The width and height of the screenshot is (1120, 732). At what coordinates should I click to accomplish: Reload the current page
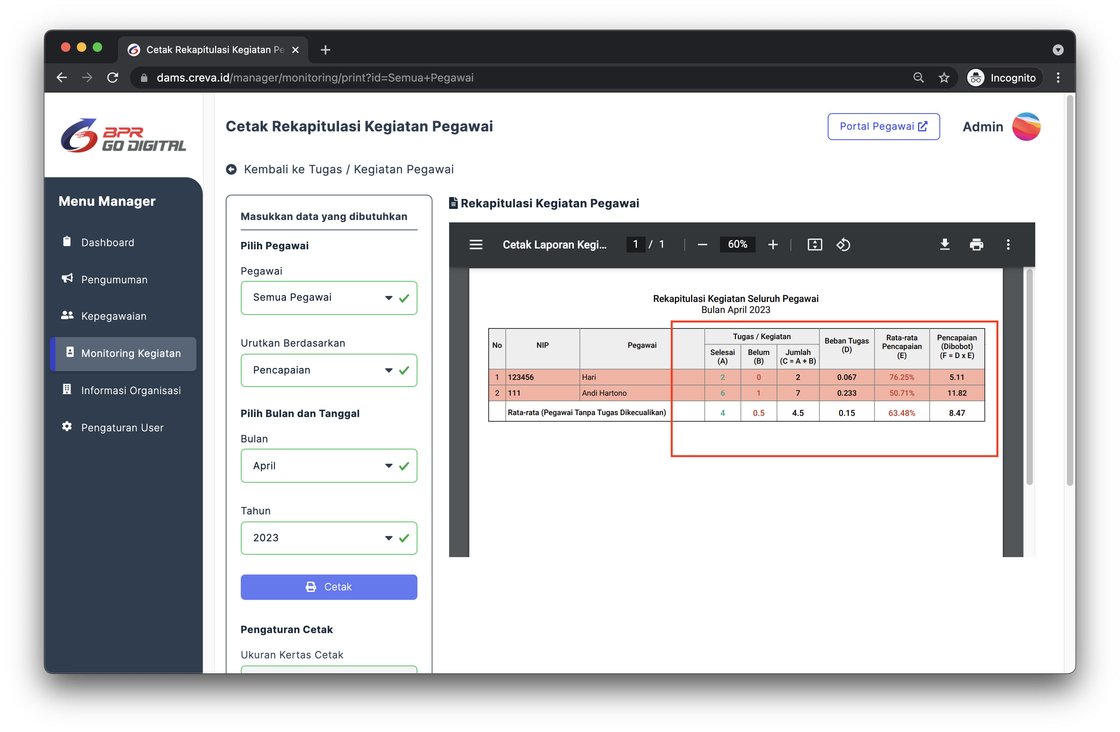[112, 78]
